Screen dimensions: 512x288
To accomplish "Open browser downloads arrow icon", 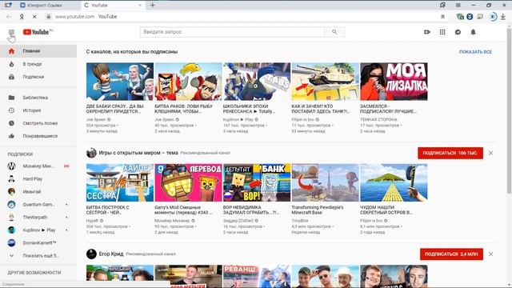I will (x=503, y=17).
